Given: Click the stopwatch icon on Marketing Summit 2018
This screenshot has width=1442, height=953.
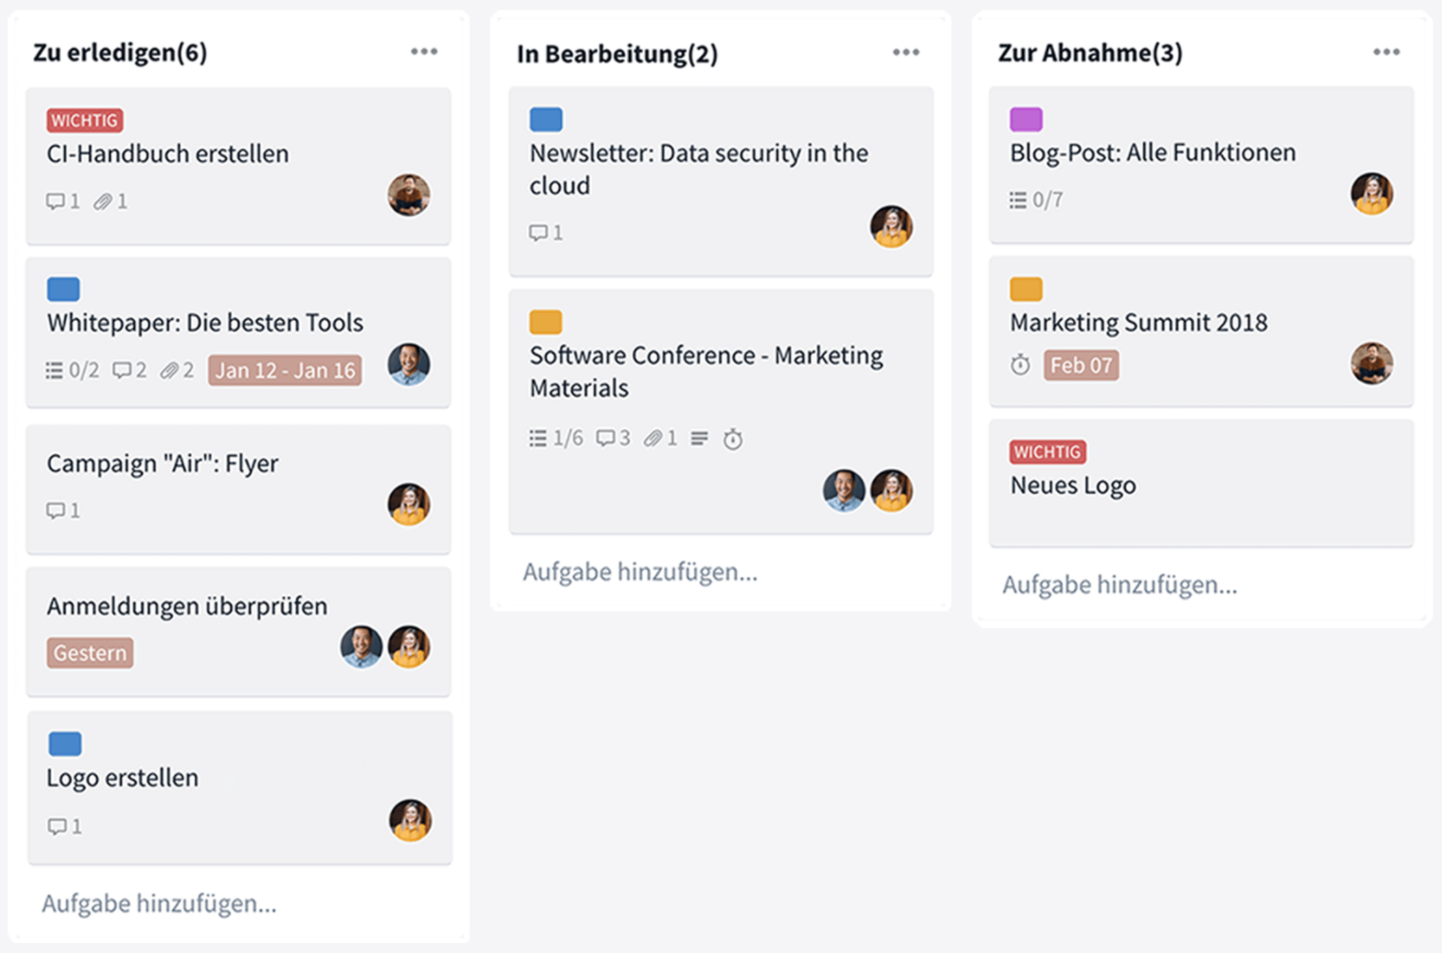Looking at the screenshot, I should click(1020, 365).
